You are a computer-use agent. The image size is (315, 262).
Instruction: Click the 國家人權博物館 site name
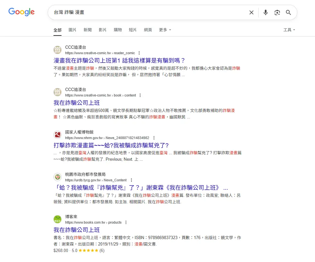click(x=79, y=132)
